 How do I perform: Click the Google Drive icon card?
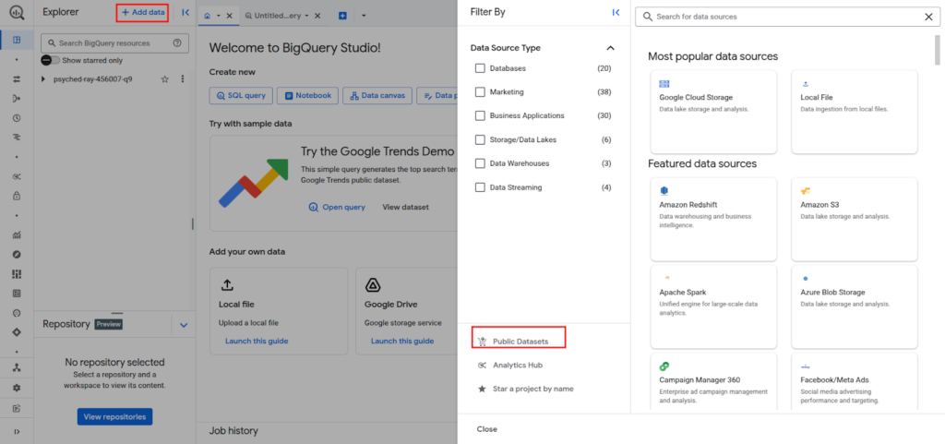373,285
